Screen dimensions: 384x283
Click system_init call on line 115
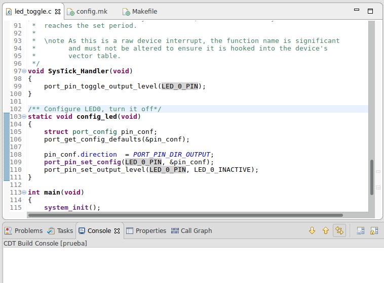point(66,208)
